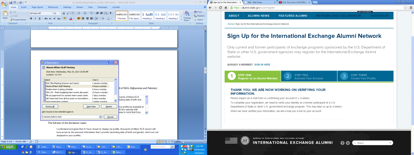Click the SIGN IN HERE link
414x155 pixels.
coord(262,64)
